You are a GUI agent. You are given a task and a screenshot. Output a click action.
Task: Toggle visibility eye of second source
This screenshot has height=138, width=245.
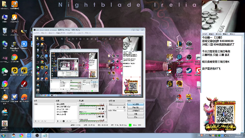coord(58,107)
